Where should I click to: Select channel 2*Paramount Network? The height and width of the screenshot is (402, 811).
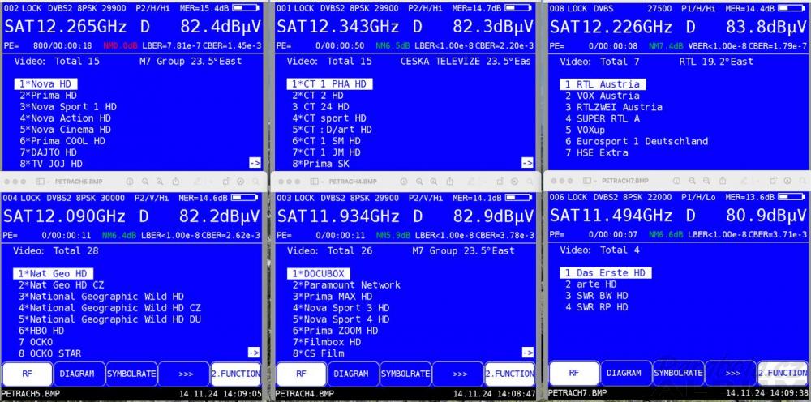tap(346, 285)
